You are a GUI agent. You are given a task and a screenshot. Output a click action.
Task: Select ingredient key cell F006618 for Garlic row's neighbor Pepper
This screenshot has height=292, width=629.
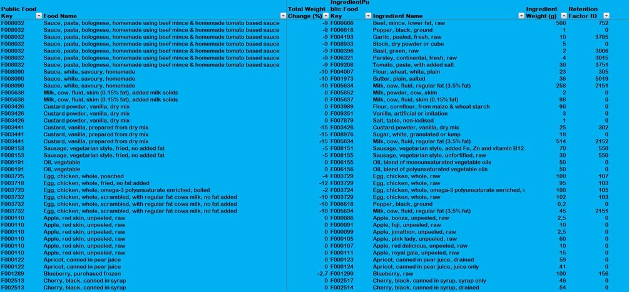[342, 30]
